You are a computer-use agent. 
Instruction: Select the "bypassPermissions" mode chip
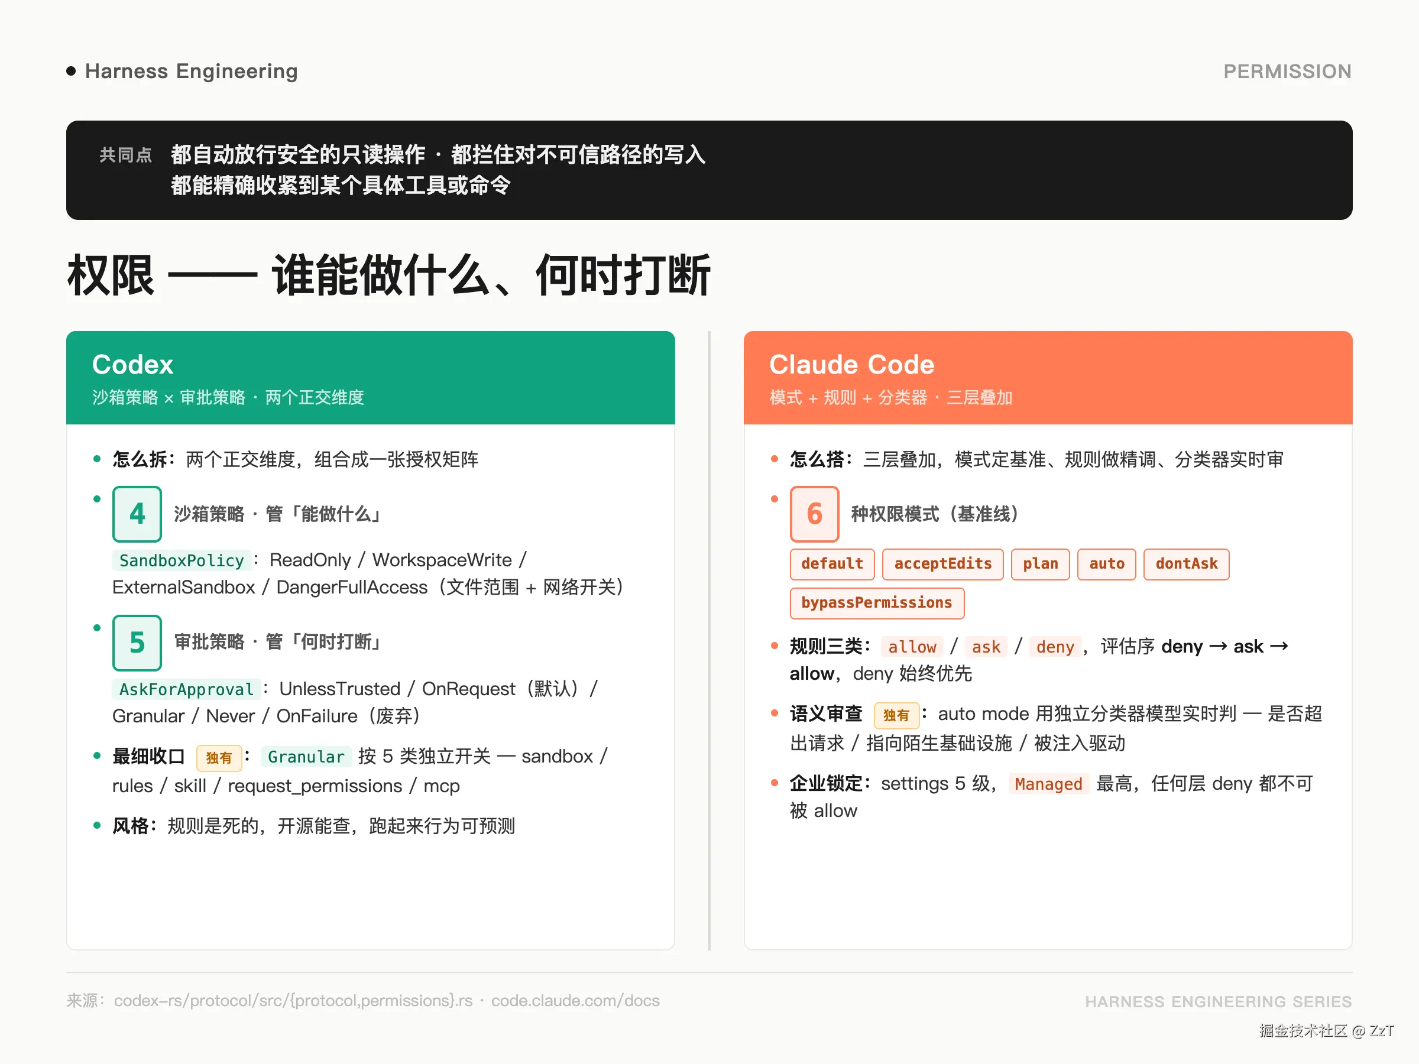[876, 604]
